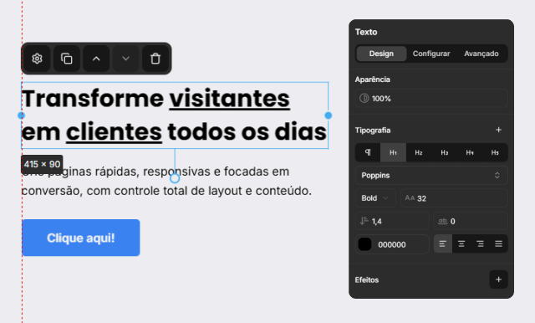Select H3 heading level
The width and height of the screenshot is (535, 323).
click(x=444, y=152)
